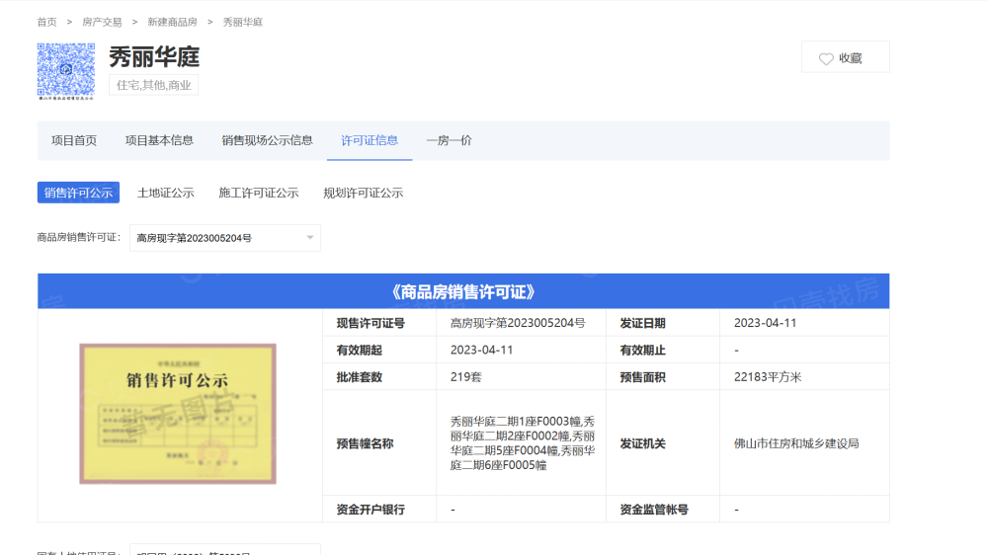Click the 有效期止 label

[x=643, y=351]
